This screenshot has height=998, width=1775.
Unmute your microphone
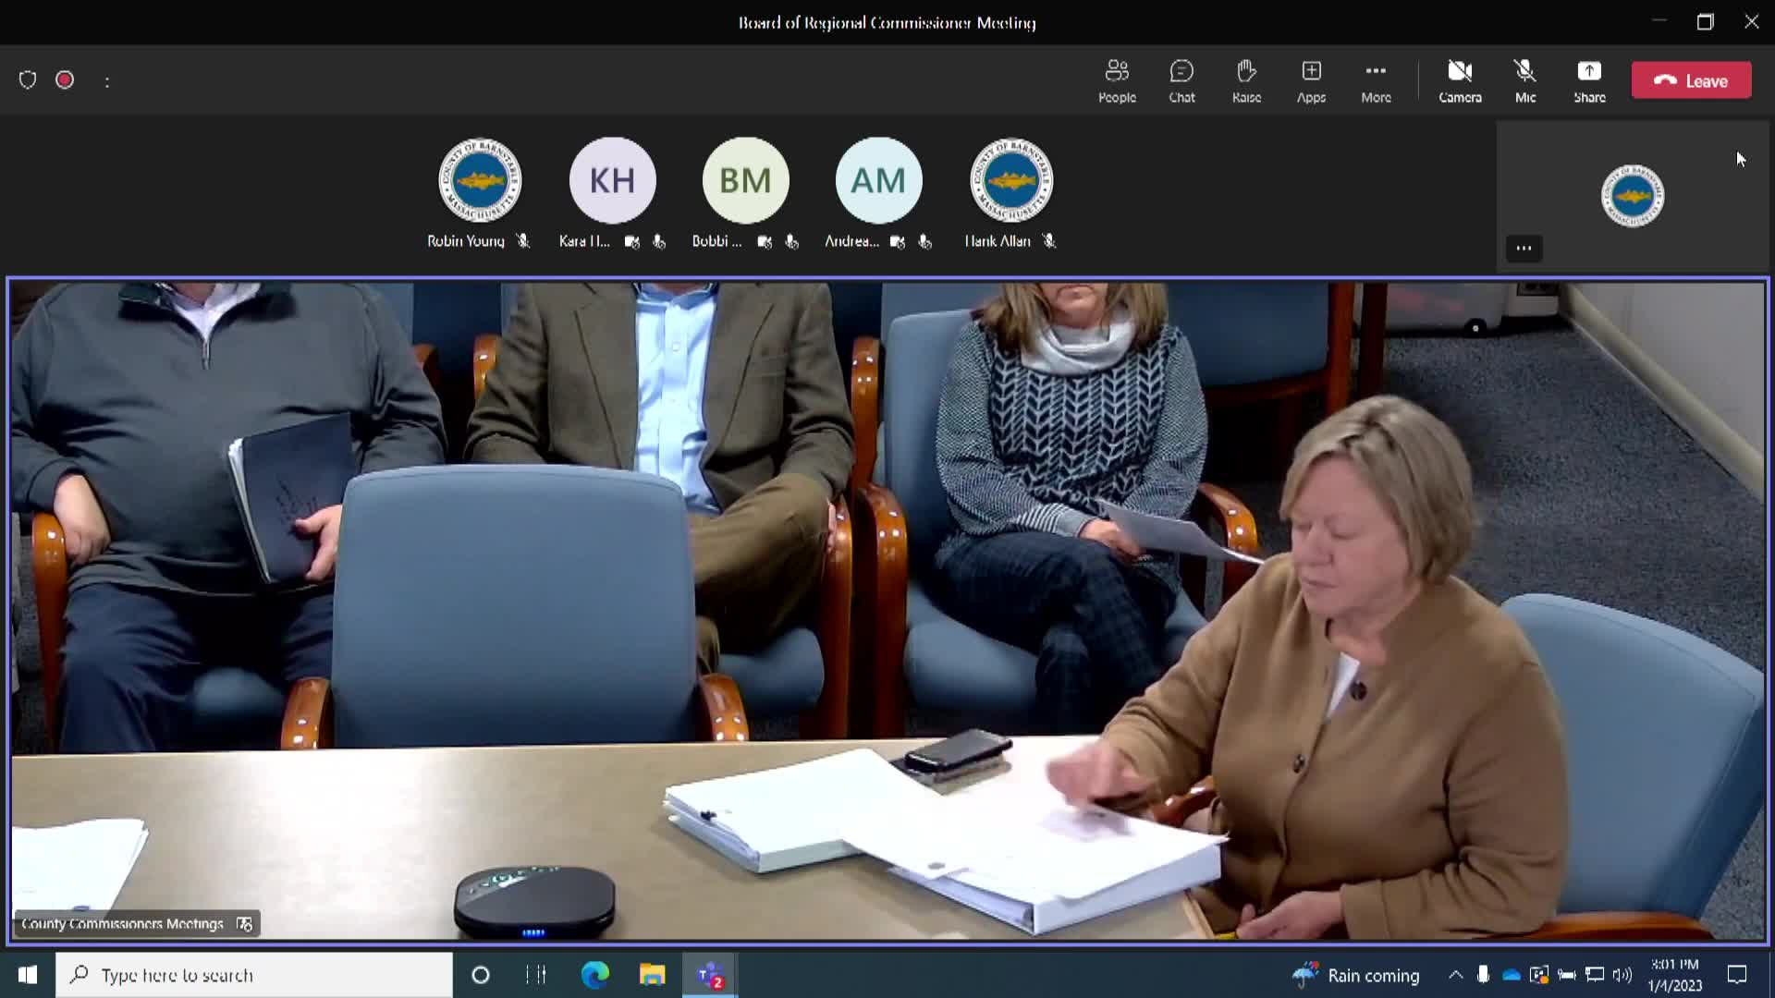coord(1524,80)
